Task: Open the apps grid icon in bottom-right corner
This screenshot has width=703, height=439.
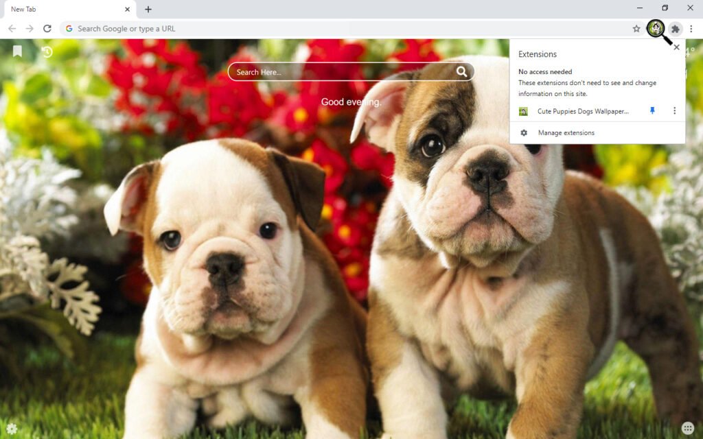Action: [686, 427]
